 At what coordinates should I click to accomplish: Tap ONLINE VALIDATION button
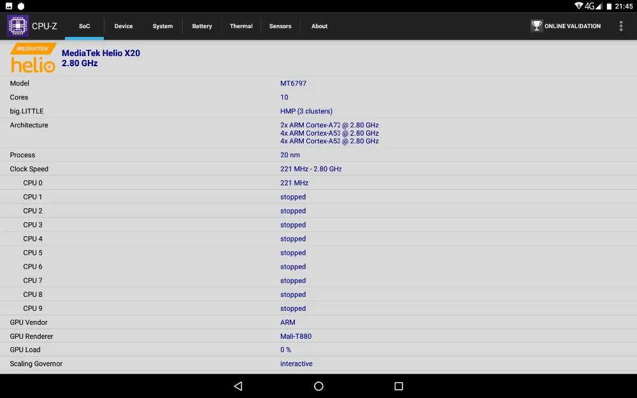click(x=566, y=26)
